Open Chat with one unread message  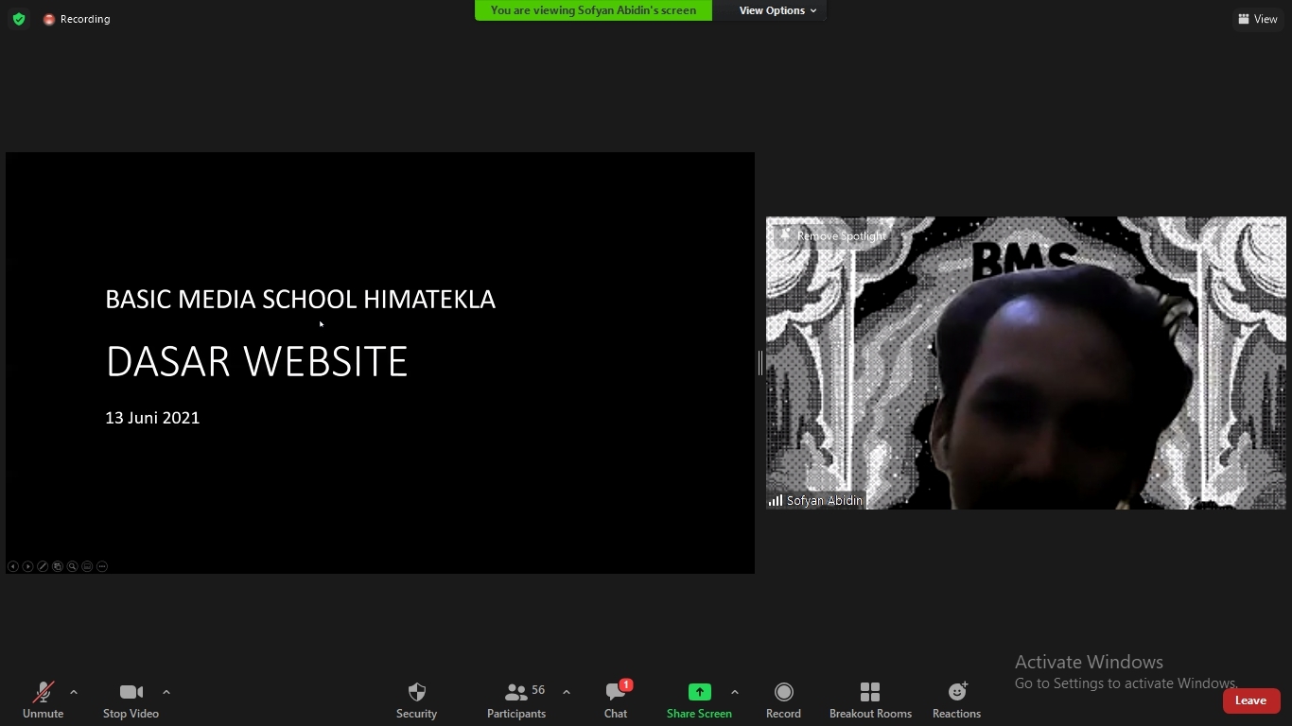pos(616,693)
